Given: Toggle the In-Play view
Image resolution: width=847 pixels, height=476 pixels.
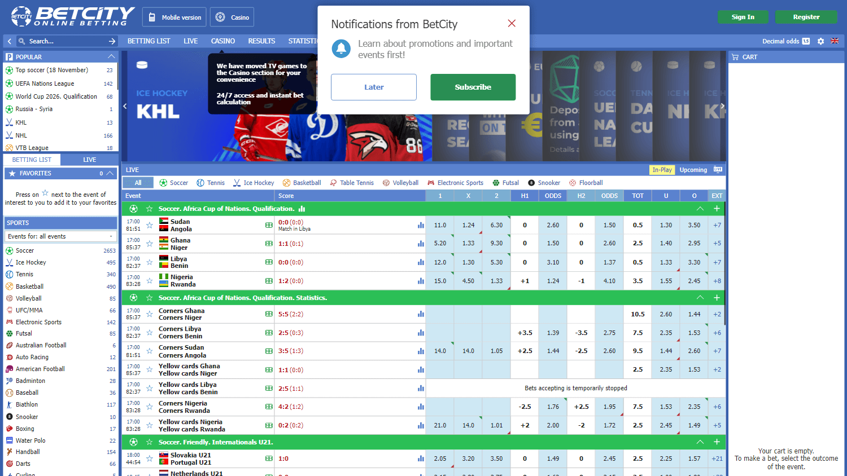Looking at the screenshot, I should pyautogui.click(x=662, y=170).
